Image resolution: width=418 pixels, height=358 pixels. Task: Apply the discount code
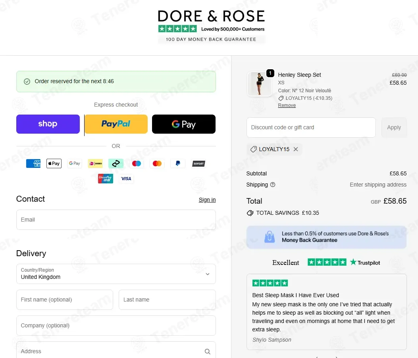pos(394,127)
